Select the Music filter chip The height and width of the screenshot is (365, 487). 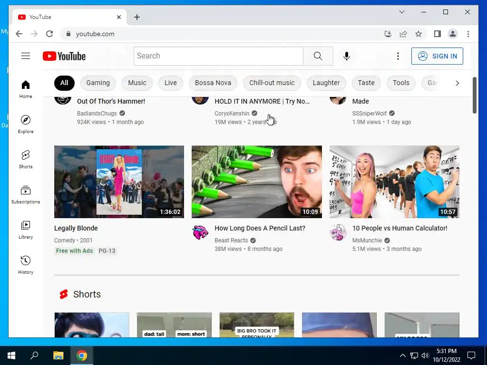[x=137, y=83]
